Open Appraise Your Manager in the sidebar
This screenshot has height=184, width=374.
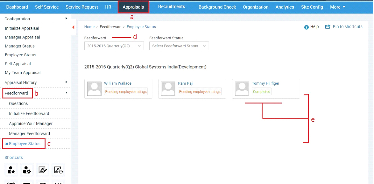click(x=31, y=124)
